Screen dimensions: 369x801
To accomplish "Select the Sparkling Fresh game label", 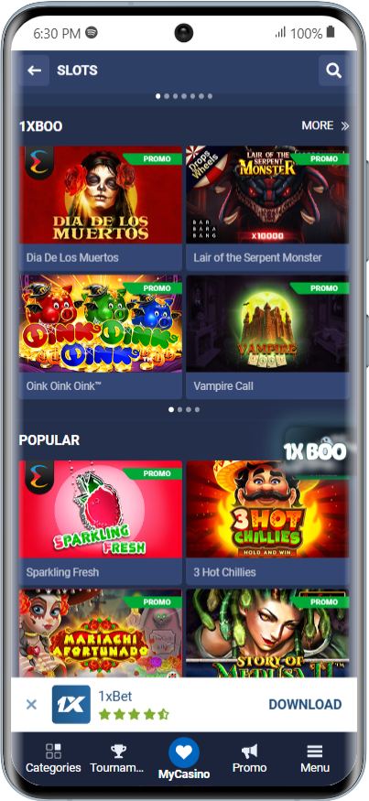I will (63, 572).
